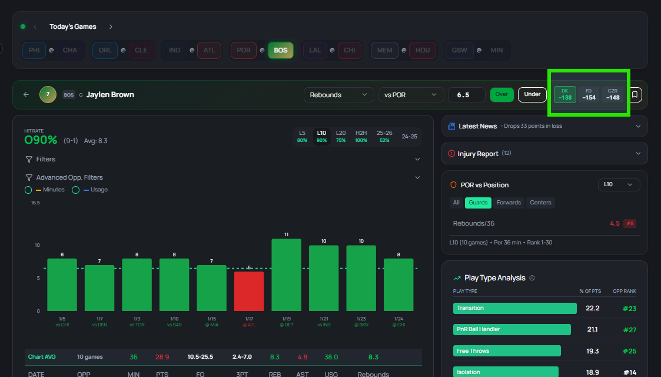661x377 pixels.
Task: Switch to the L20 hit rate tab
Action: 341,136
